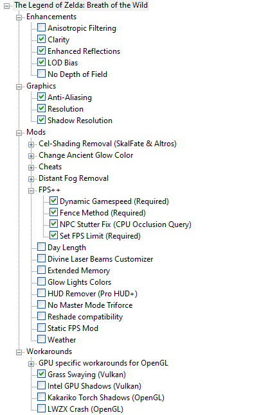Click the 'Enhanced Reflections' text

(84, 51)
